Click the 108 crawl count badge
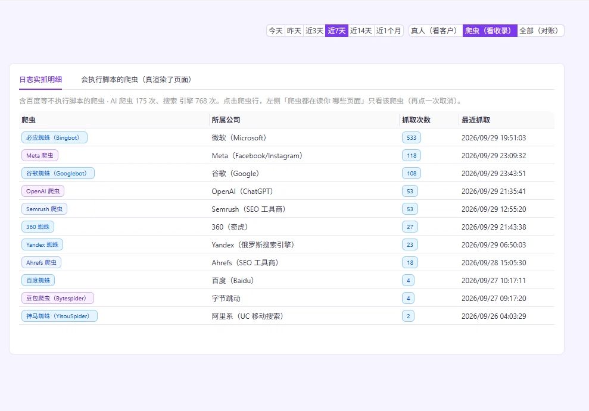 tap(412, 173)
